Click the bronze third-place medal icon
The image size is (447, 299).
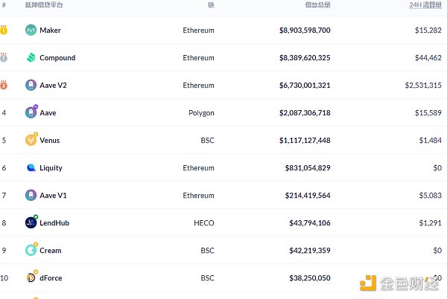(x=4, y=85)
